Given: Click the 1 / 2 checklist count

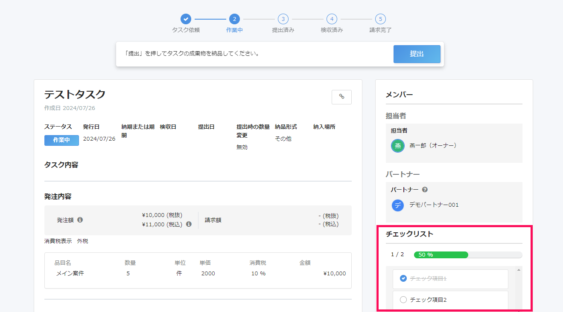Looking at the screenshot, I should tap(397, 254).
